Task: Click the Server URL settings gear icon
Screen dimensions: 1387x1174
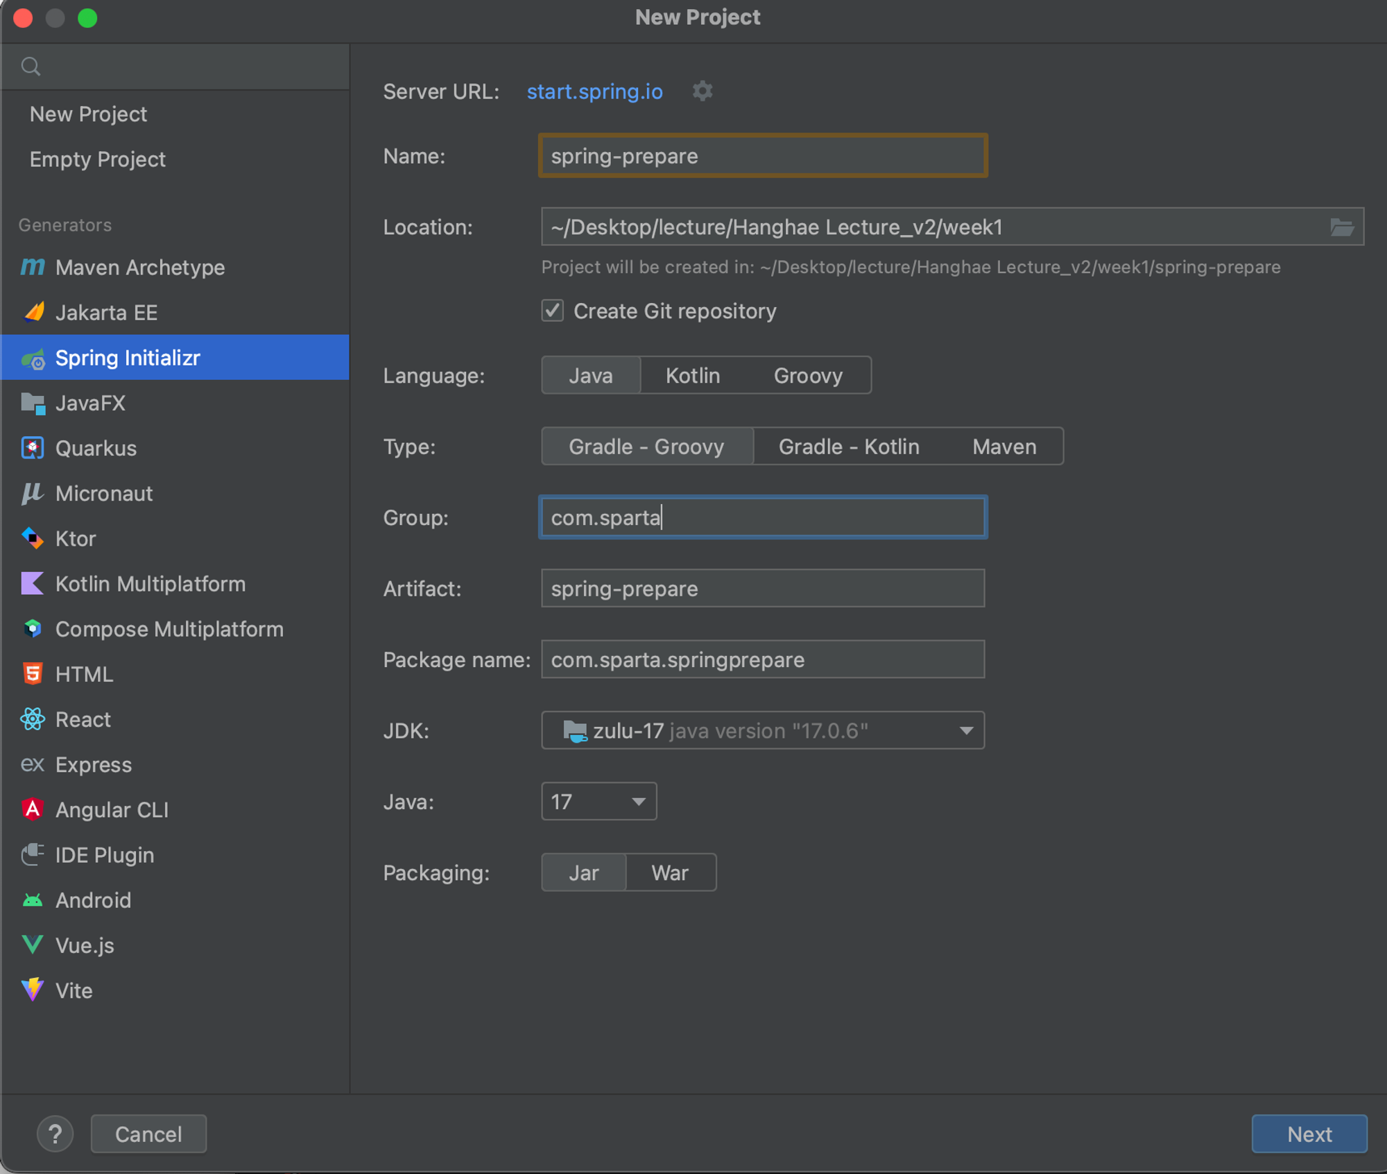Action: pyautogui.click(x=702, y=91)
